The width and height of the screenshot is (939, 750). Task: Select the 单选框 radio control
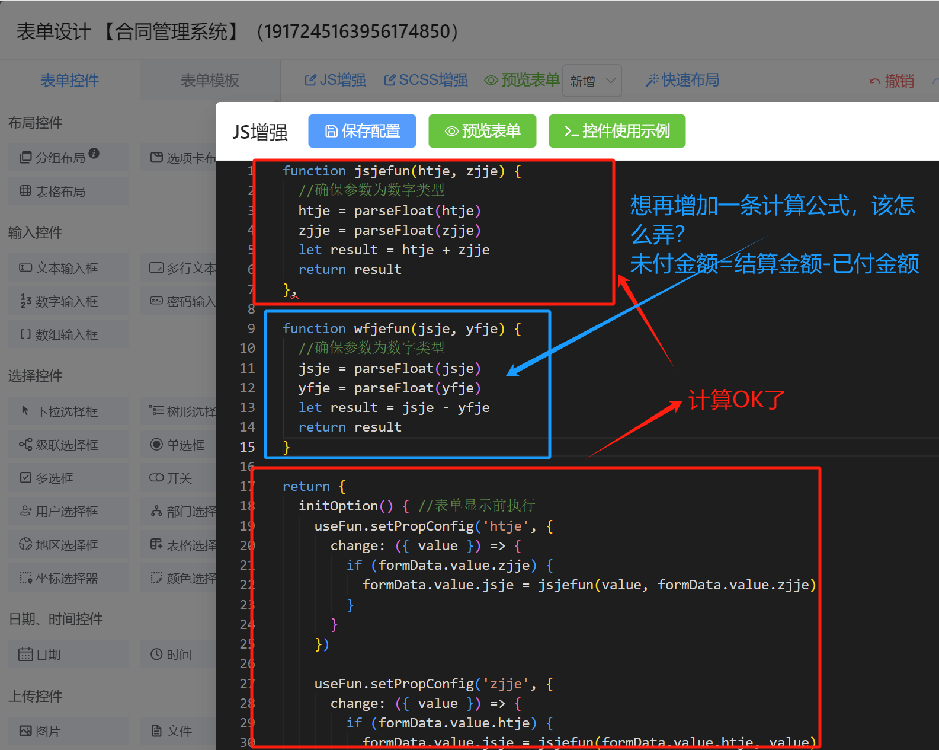(x=178, y=445)
